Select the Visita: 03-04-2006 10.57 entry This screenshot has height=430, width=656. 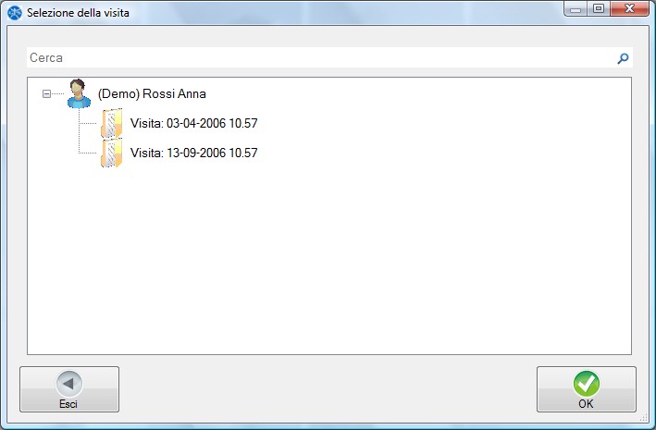(x=193, y=123)
